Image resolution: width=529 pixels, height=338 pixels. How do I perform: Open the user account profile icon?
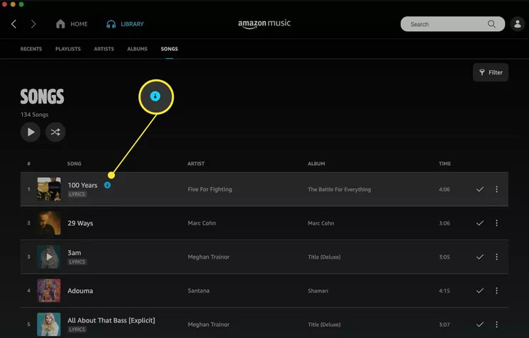click(517, 24)
